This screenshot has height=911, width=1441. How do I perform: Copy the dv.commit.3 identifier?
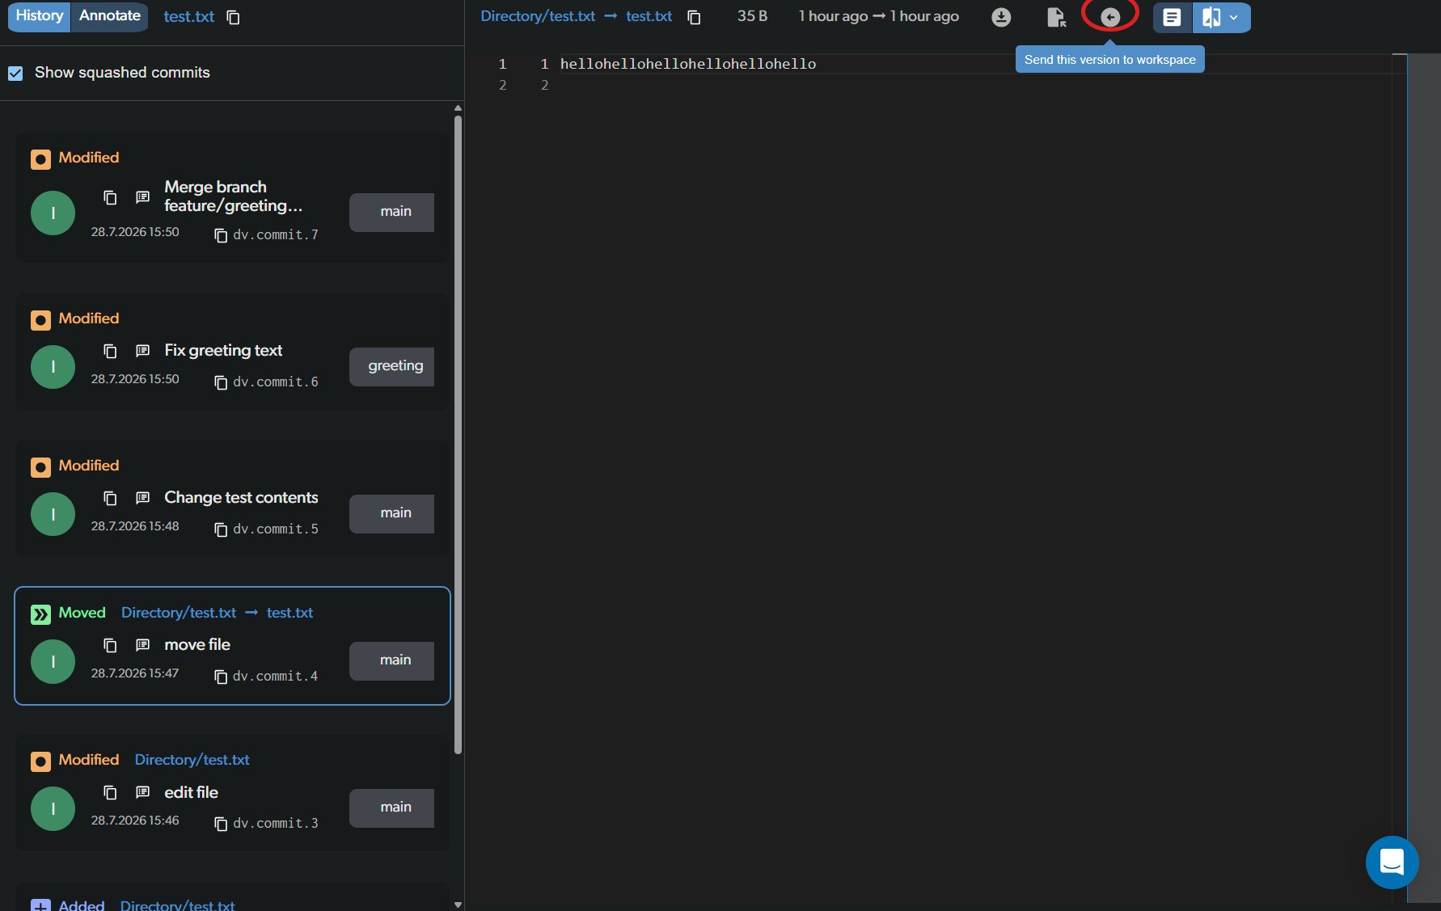(221, 824)
